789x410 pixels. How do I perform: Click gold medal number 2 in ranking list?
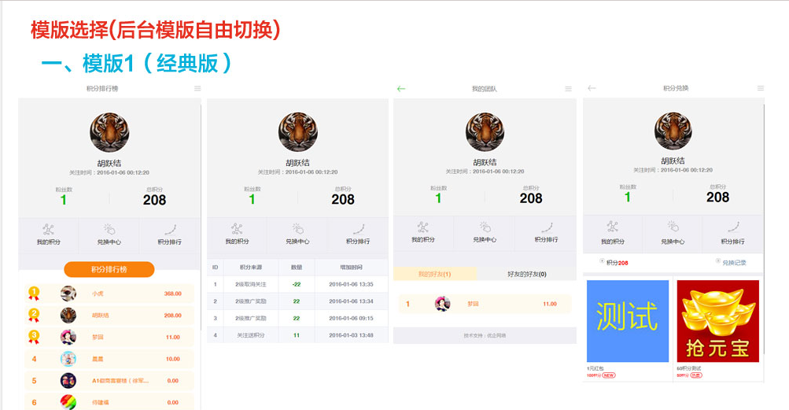tap(34, 315)
